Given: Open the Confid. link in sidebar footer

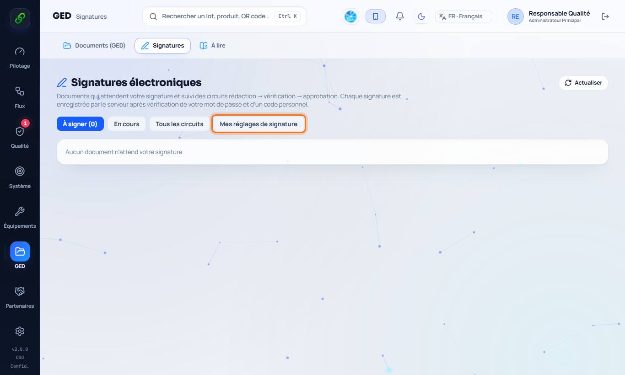Looking at the screenshot, I should pyautogui.click(x=20, y=366).
